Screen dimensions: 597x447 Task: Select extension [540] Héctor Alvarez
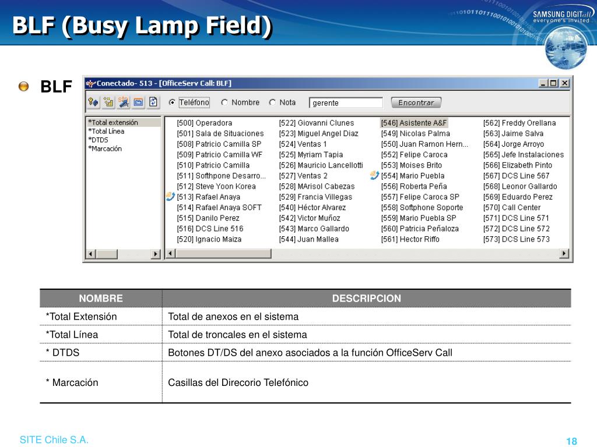tap(312, 208)
